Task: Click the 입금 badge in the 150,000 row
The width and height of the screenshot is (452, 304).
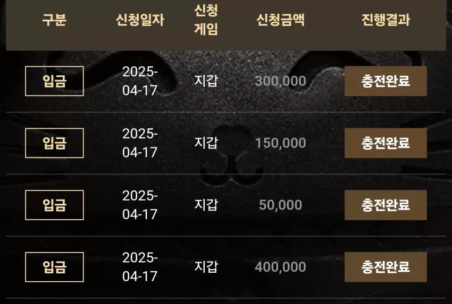Action: [x=54, y=143]
